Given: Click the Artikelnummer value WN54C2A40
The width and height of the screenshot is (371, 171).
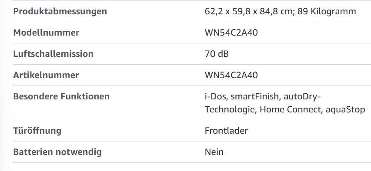Looking at the screenshot, I should [231, 75].
